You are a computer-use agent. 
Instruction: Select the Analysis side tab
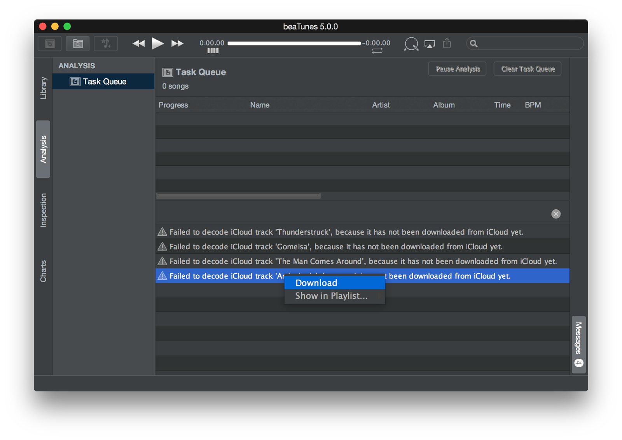(43, 149)
